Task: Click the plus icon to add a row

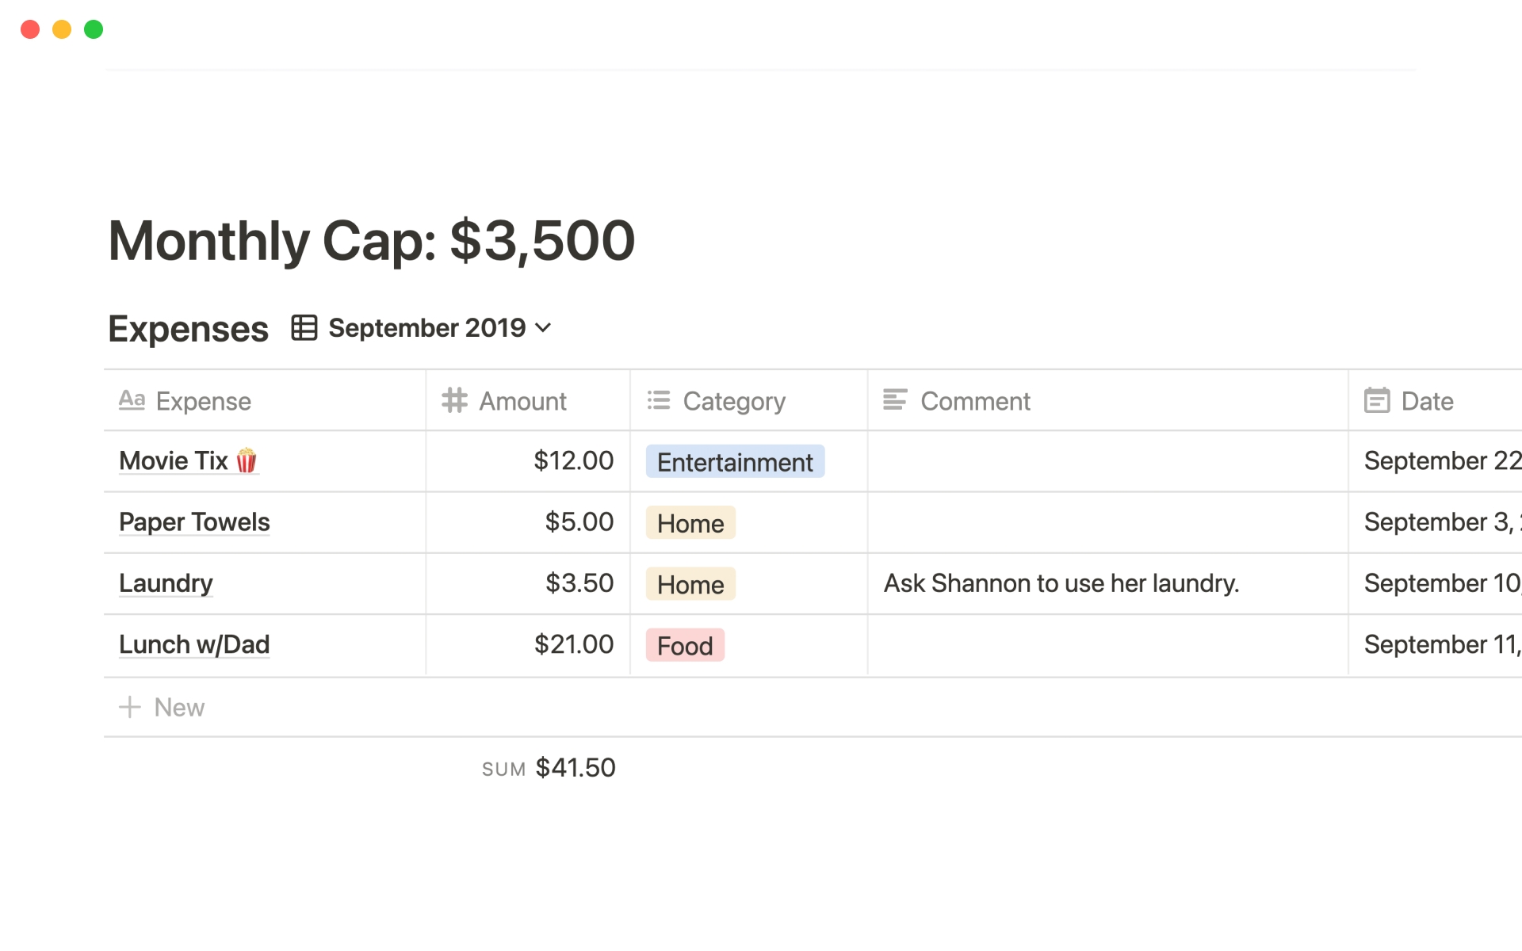Action: 129,706
